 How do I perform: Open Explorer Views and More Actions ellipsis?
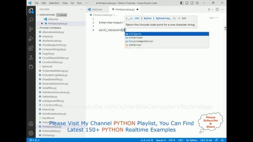click(x=81, y=9)
